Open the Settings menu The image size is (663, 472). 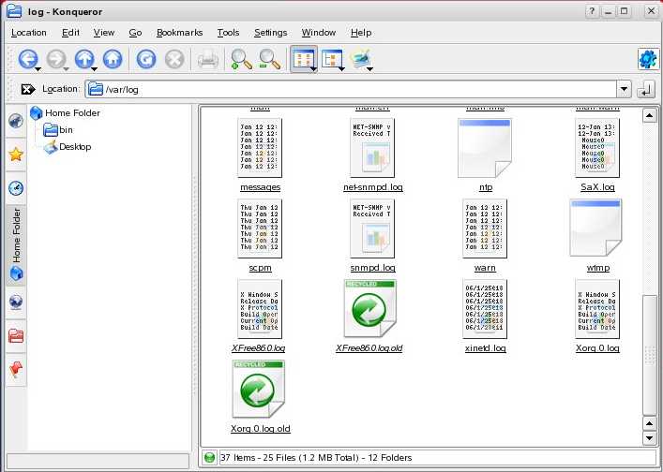[x=270, y=32]
